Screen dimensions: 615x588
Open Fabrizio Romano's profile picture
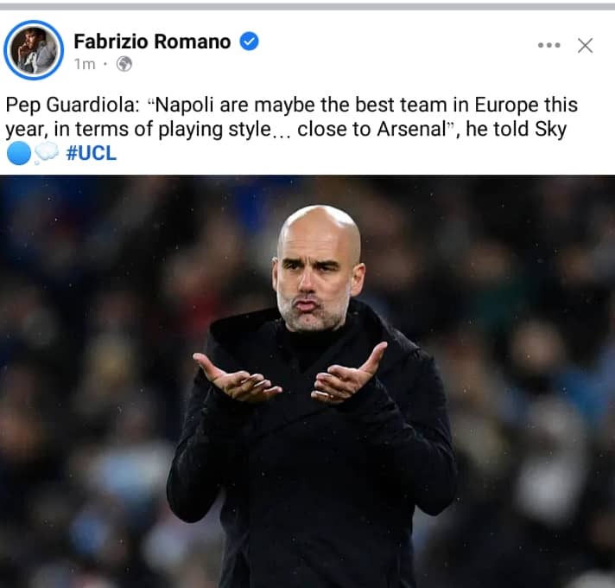[x=34, y=50]
